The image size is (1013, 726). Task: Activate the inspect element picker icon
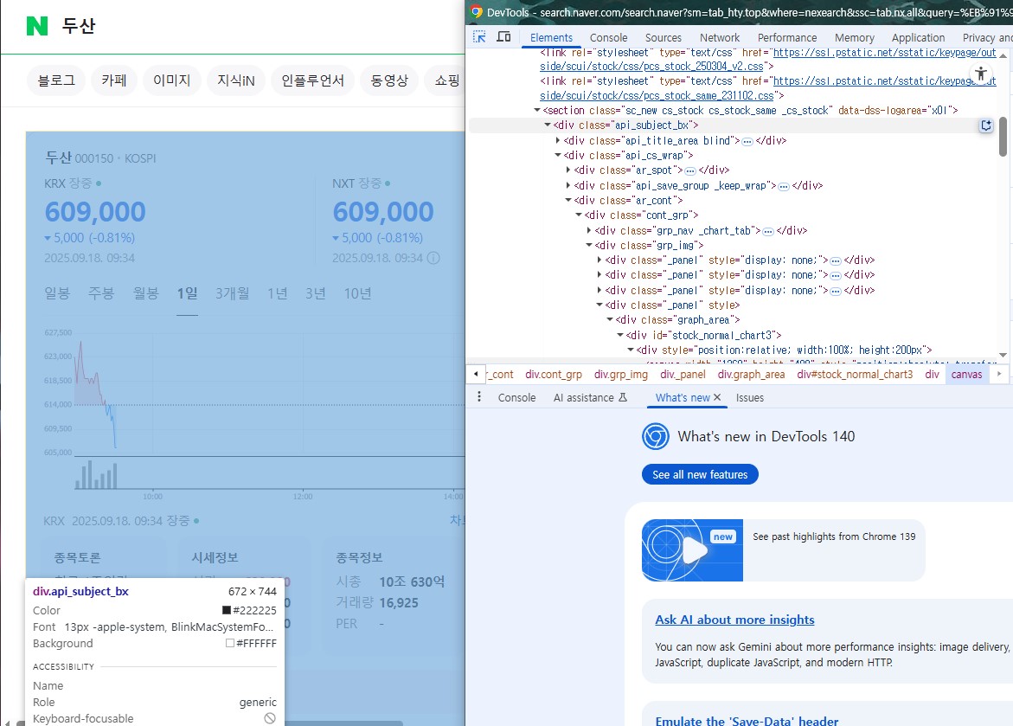(479, 37)
